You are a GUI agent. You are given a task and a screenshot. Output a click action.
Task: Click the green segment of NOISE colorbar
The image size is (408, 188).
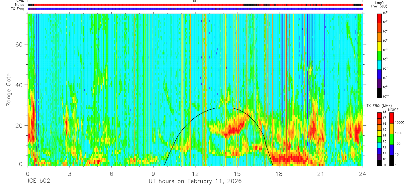pyautogui.click(x=392, y=139)
